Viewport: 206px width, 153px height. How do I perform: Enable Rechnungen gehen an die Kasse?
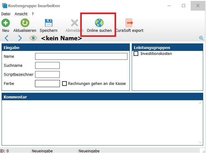pos(64,84)
